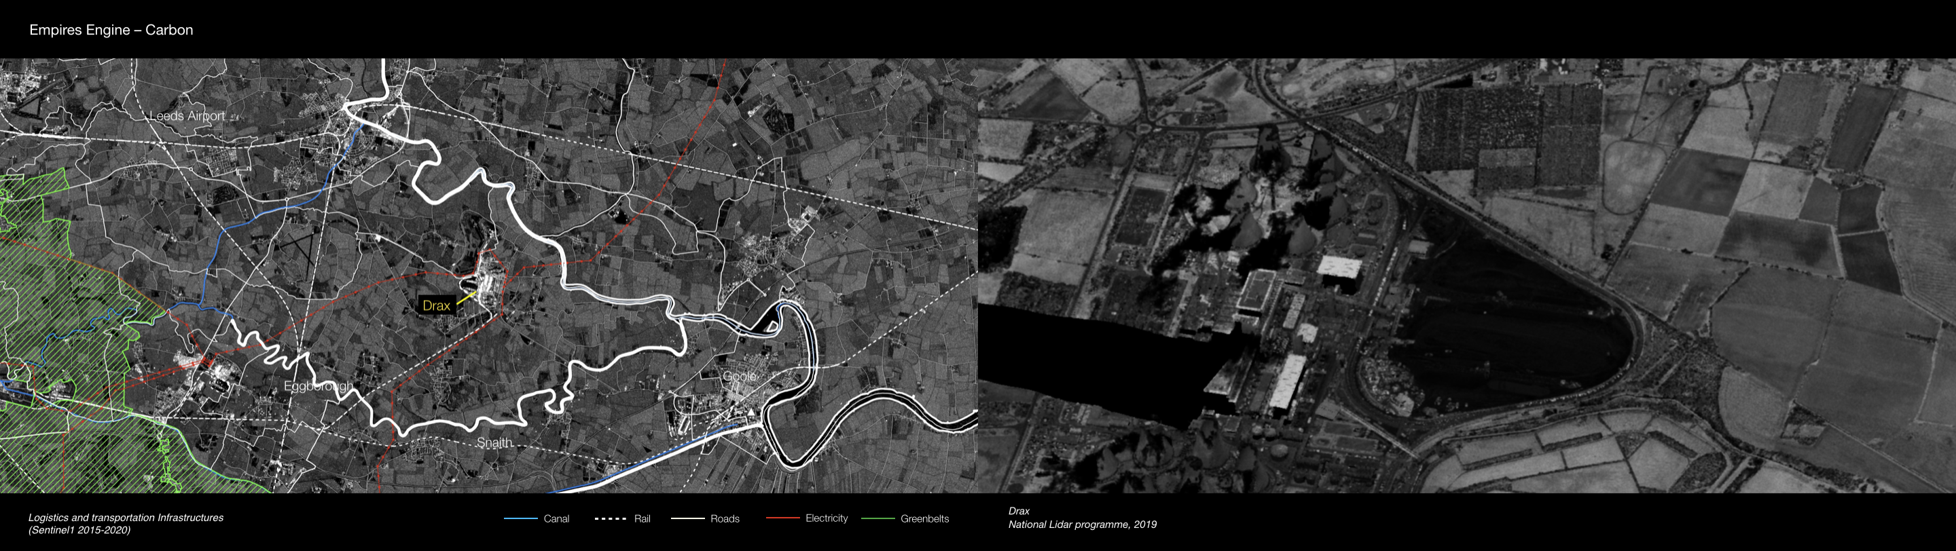
Task: Click the white Roads line sample in legend
Action: coord(687,519)
